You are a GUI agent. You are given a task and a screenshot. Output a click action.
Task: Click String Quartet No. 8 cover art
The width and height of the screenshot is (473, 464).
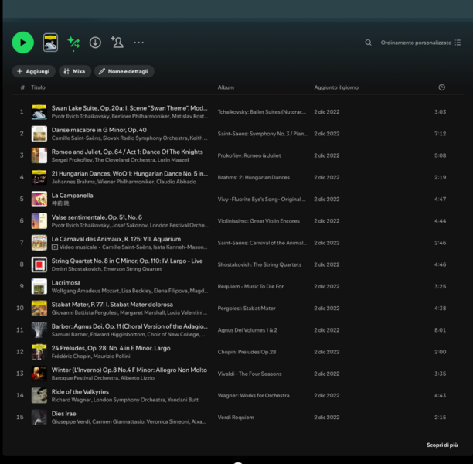[x=39, y=264]
